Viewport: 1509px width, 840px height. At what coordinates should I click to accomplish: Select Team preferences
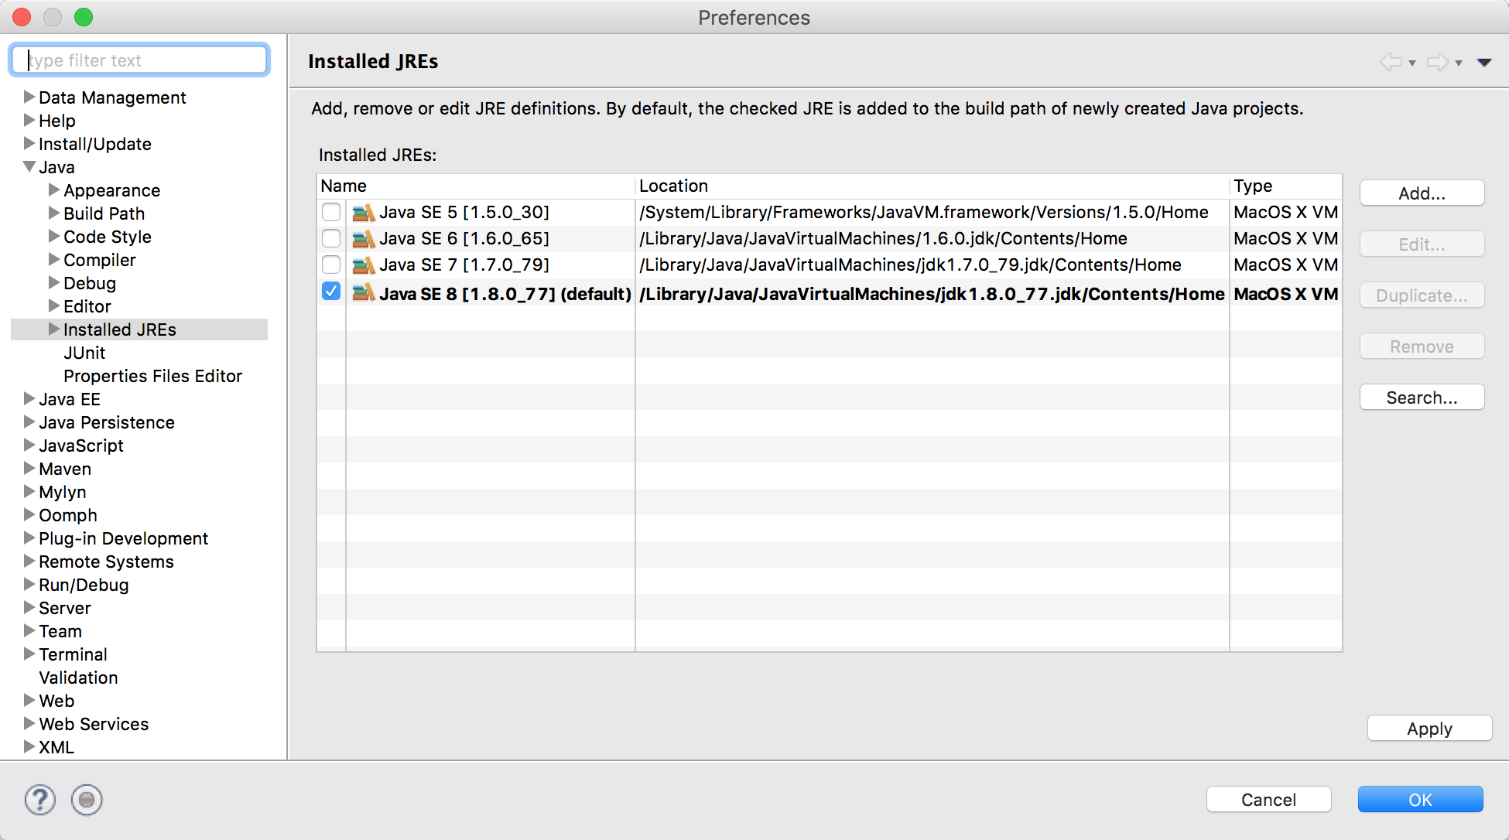[x=60, y=631]
